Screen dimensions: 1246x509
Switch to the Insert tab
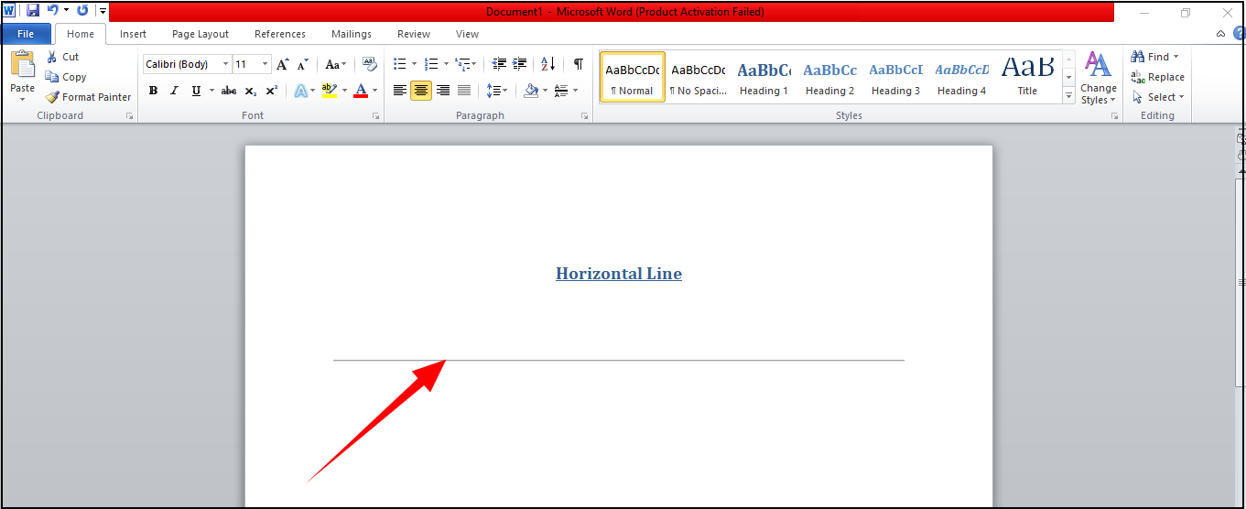tap(133, 34)
